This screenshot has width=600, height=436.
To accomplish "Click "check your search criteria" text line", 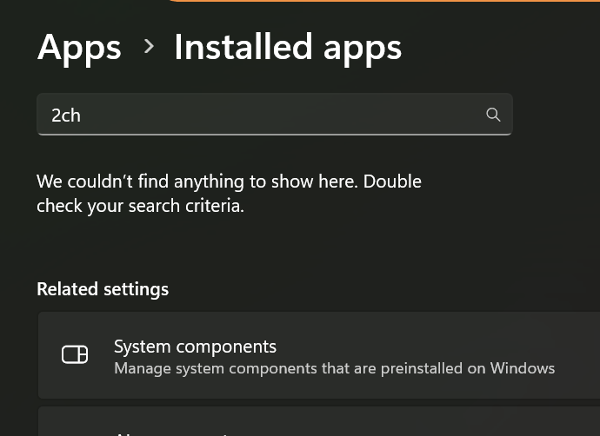I will pyautogui.click(x=139, y=207).
